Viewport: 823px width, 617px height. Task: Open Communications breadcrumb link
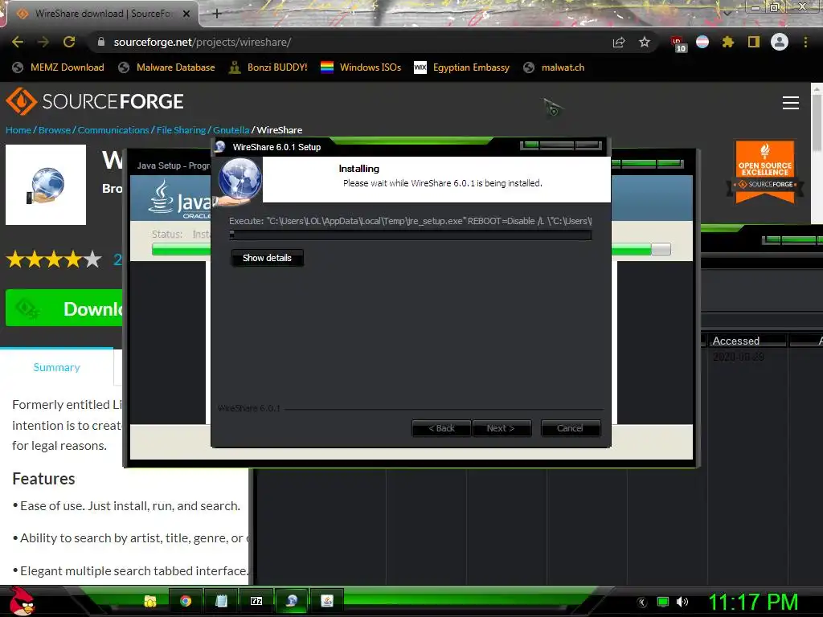pos(113,129)
